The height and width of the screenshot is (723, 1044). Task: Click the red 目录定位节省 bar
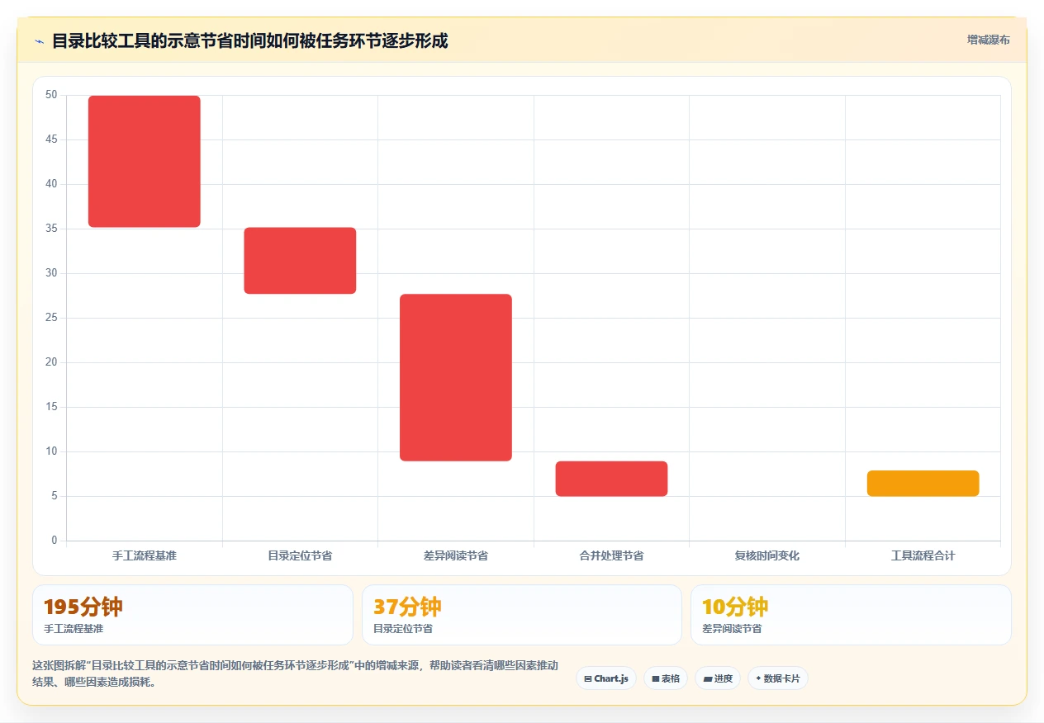[300, 261]
